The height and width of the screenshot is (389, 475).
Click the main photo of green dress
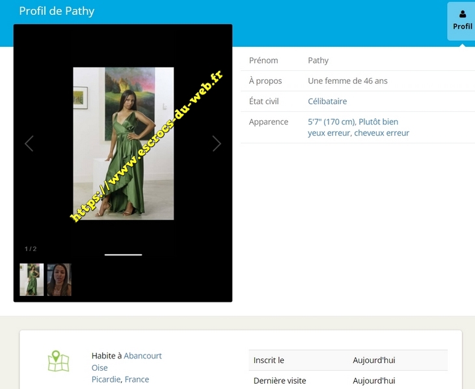(123, 143)
